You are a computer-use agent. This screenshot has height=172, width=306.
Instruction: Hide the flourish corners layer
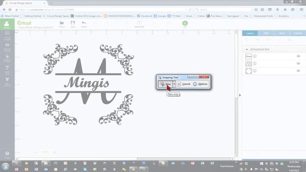click(x=298, y=71)
